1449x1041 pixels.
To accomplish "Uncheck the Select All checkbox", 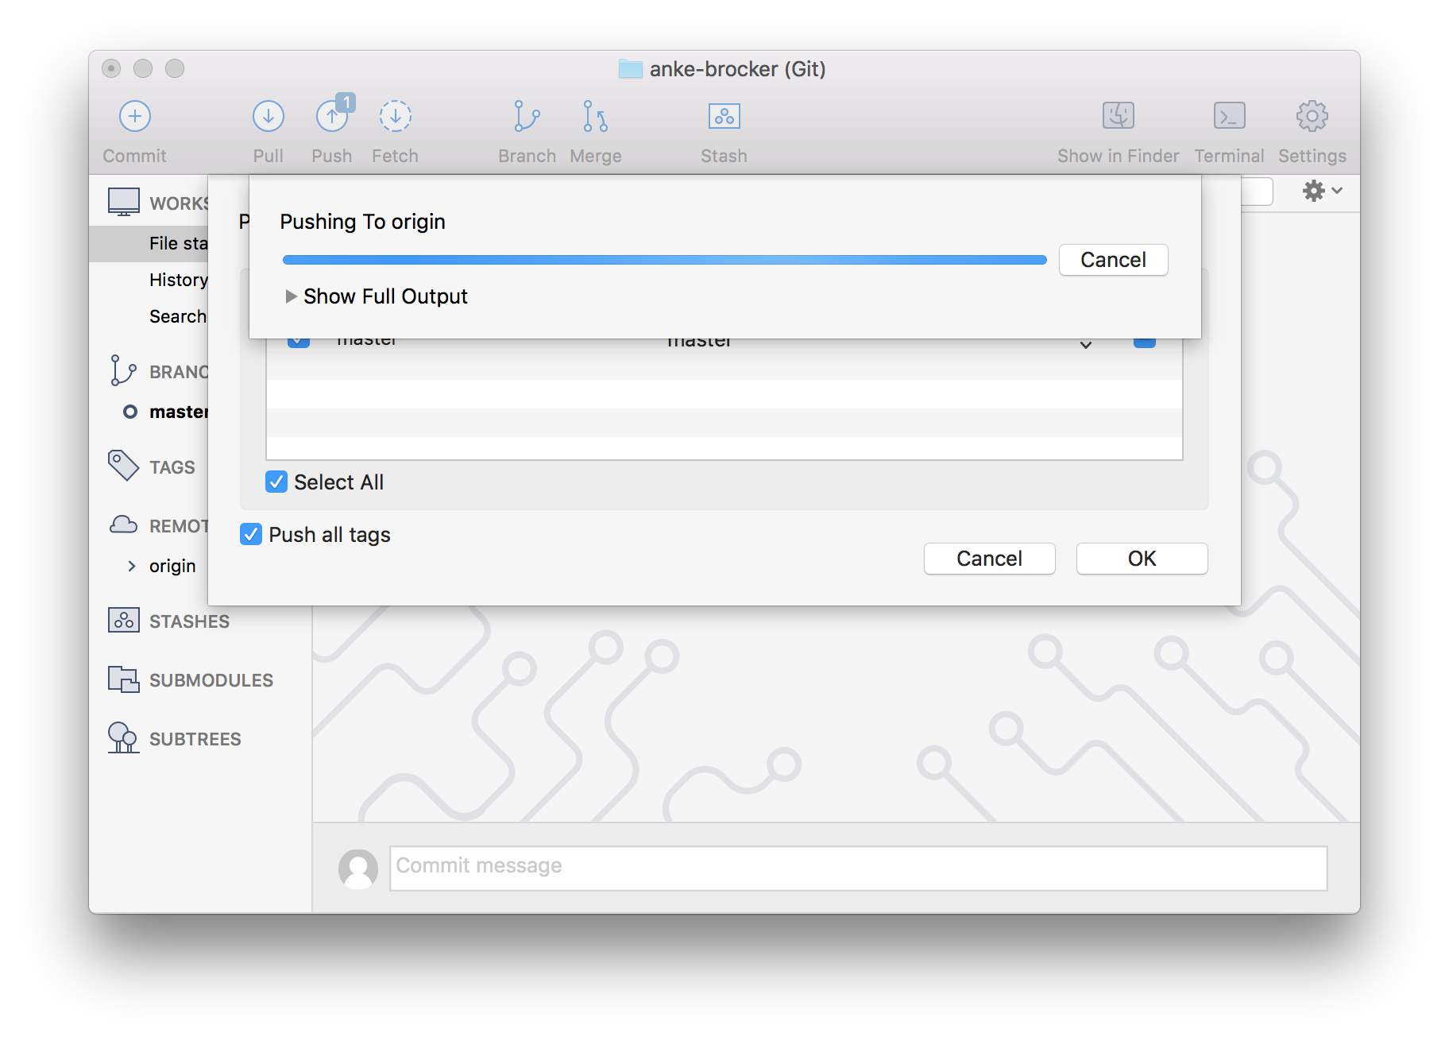I will 276,482.
